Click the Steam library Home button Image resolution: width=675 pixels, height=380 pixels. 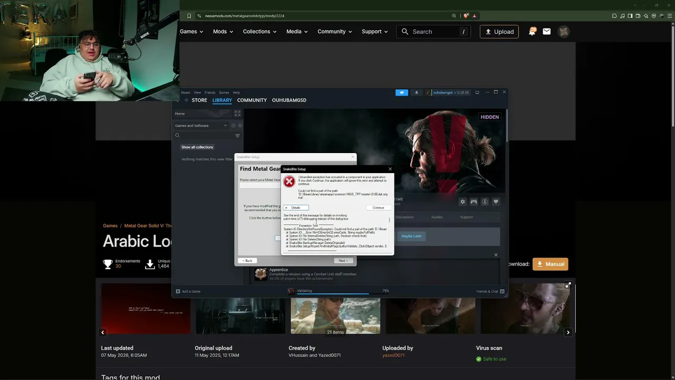[x=202, y=113]
